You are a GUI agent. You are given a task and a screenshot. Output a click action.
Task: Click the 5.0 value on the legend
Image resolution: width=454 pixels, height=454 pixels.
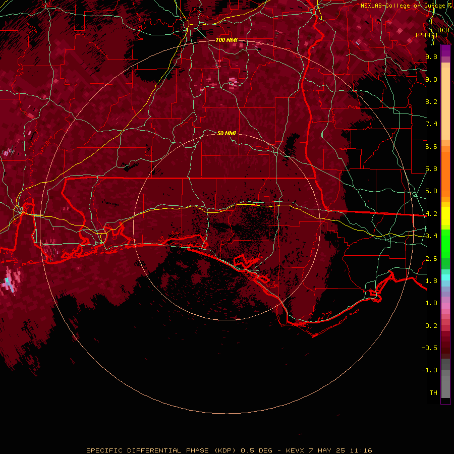click(431, 191)
